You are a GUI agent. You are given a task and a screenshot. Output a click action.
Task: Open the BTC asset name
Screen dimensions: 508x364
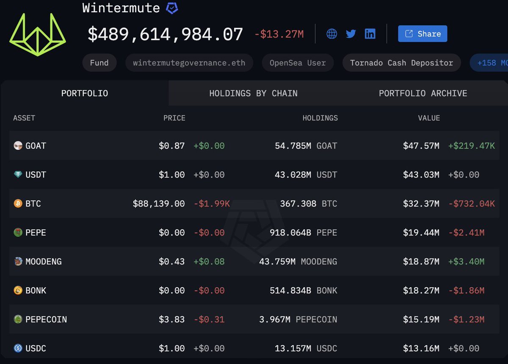33,203
